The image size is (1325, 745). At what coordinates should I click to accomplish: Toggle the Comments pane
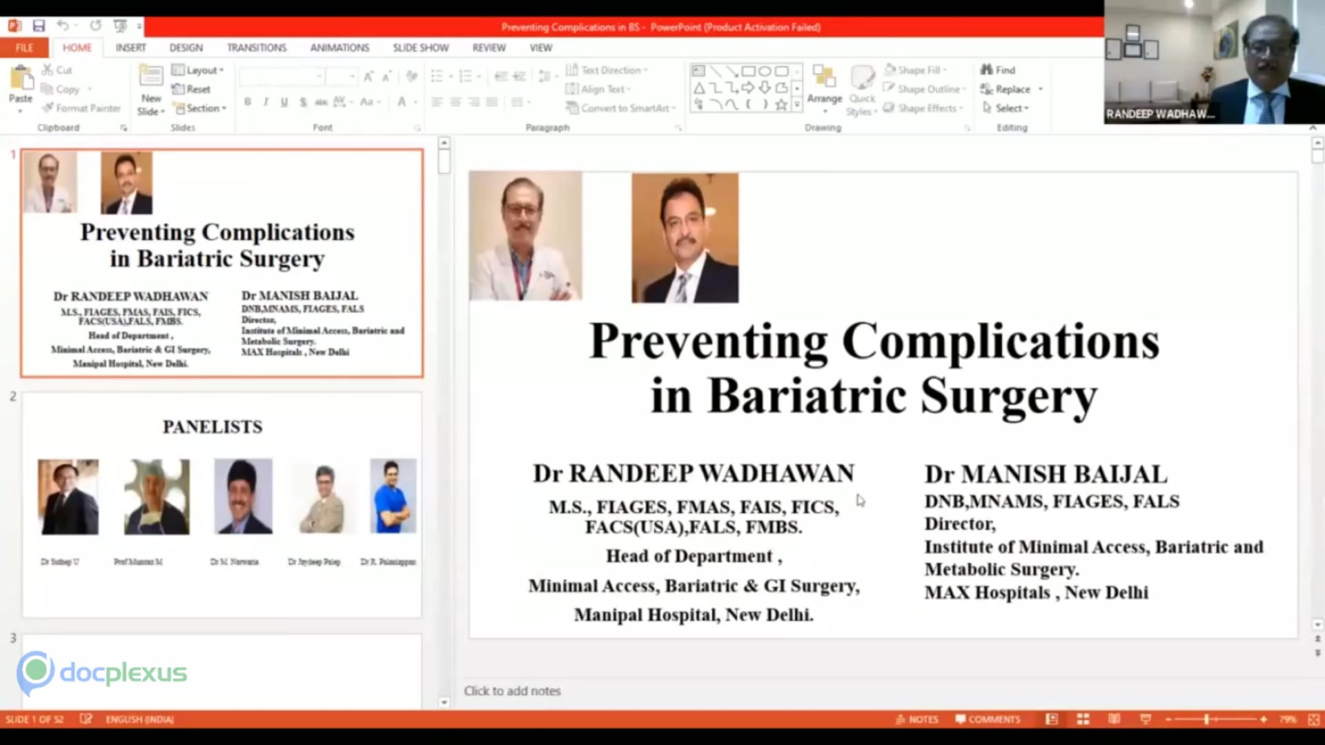[x=988, y=719]
